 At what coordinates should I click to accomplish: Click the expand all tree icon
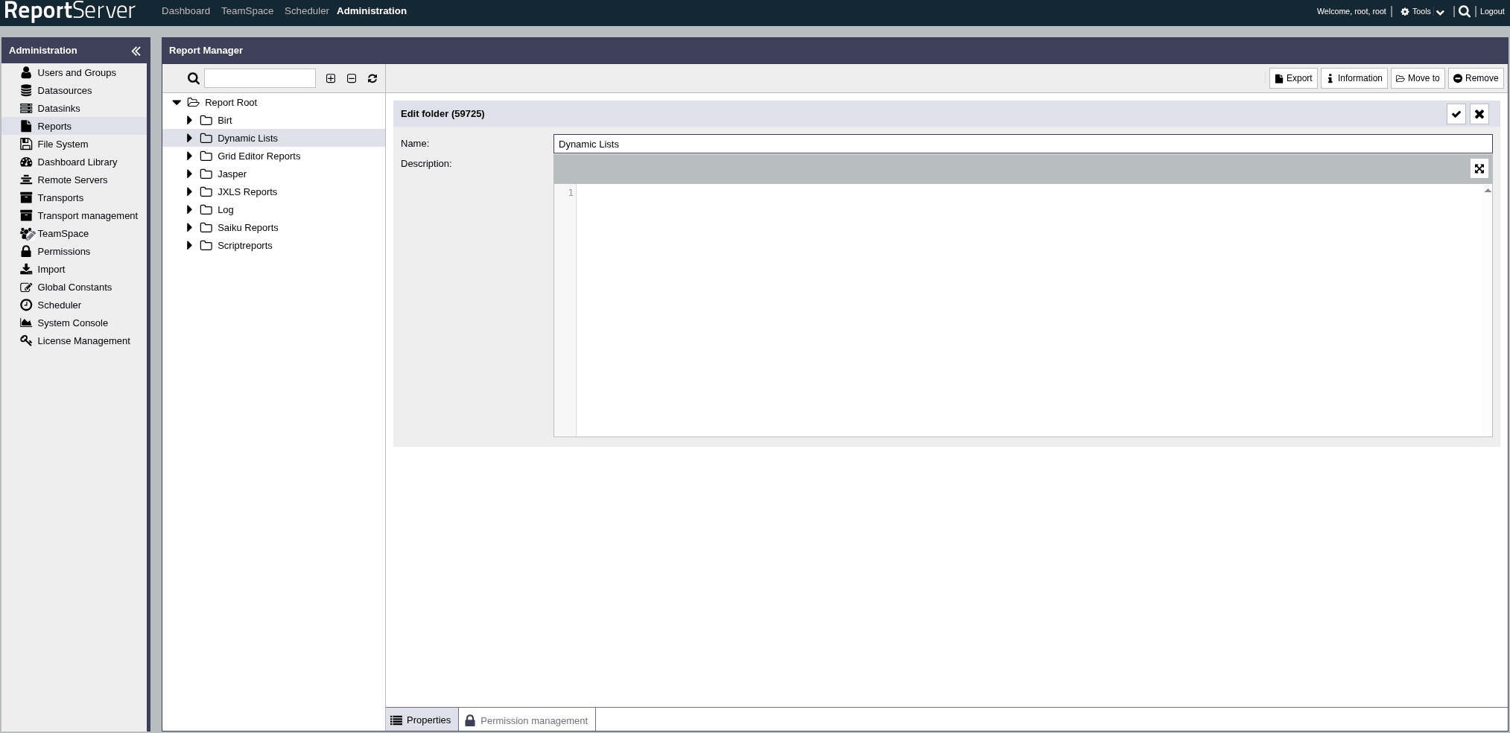point(331,78)
